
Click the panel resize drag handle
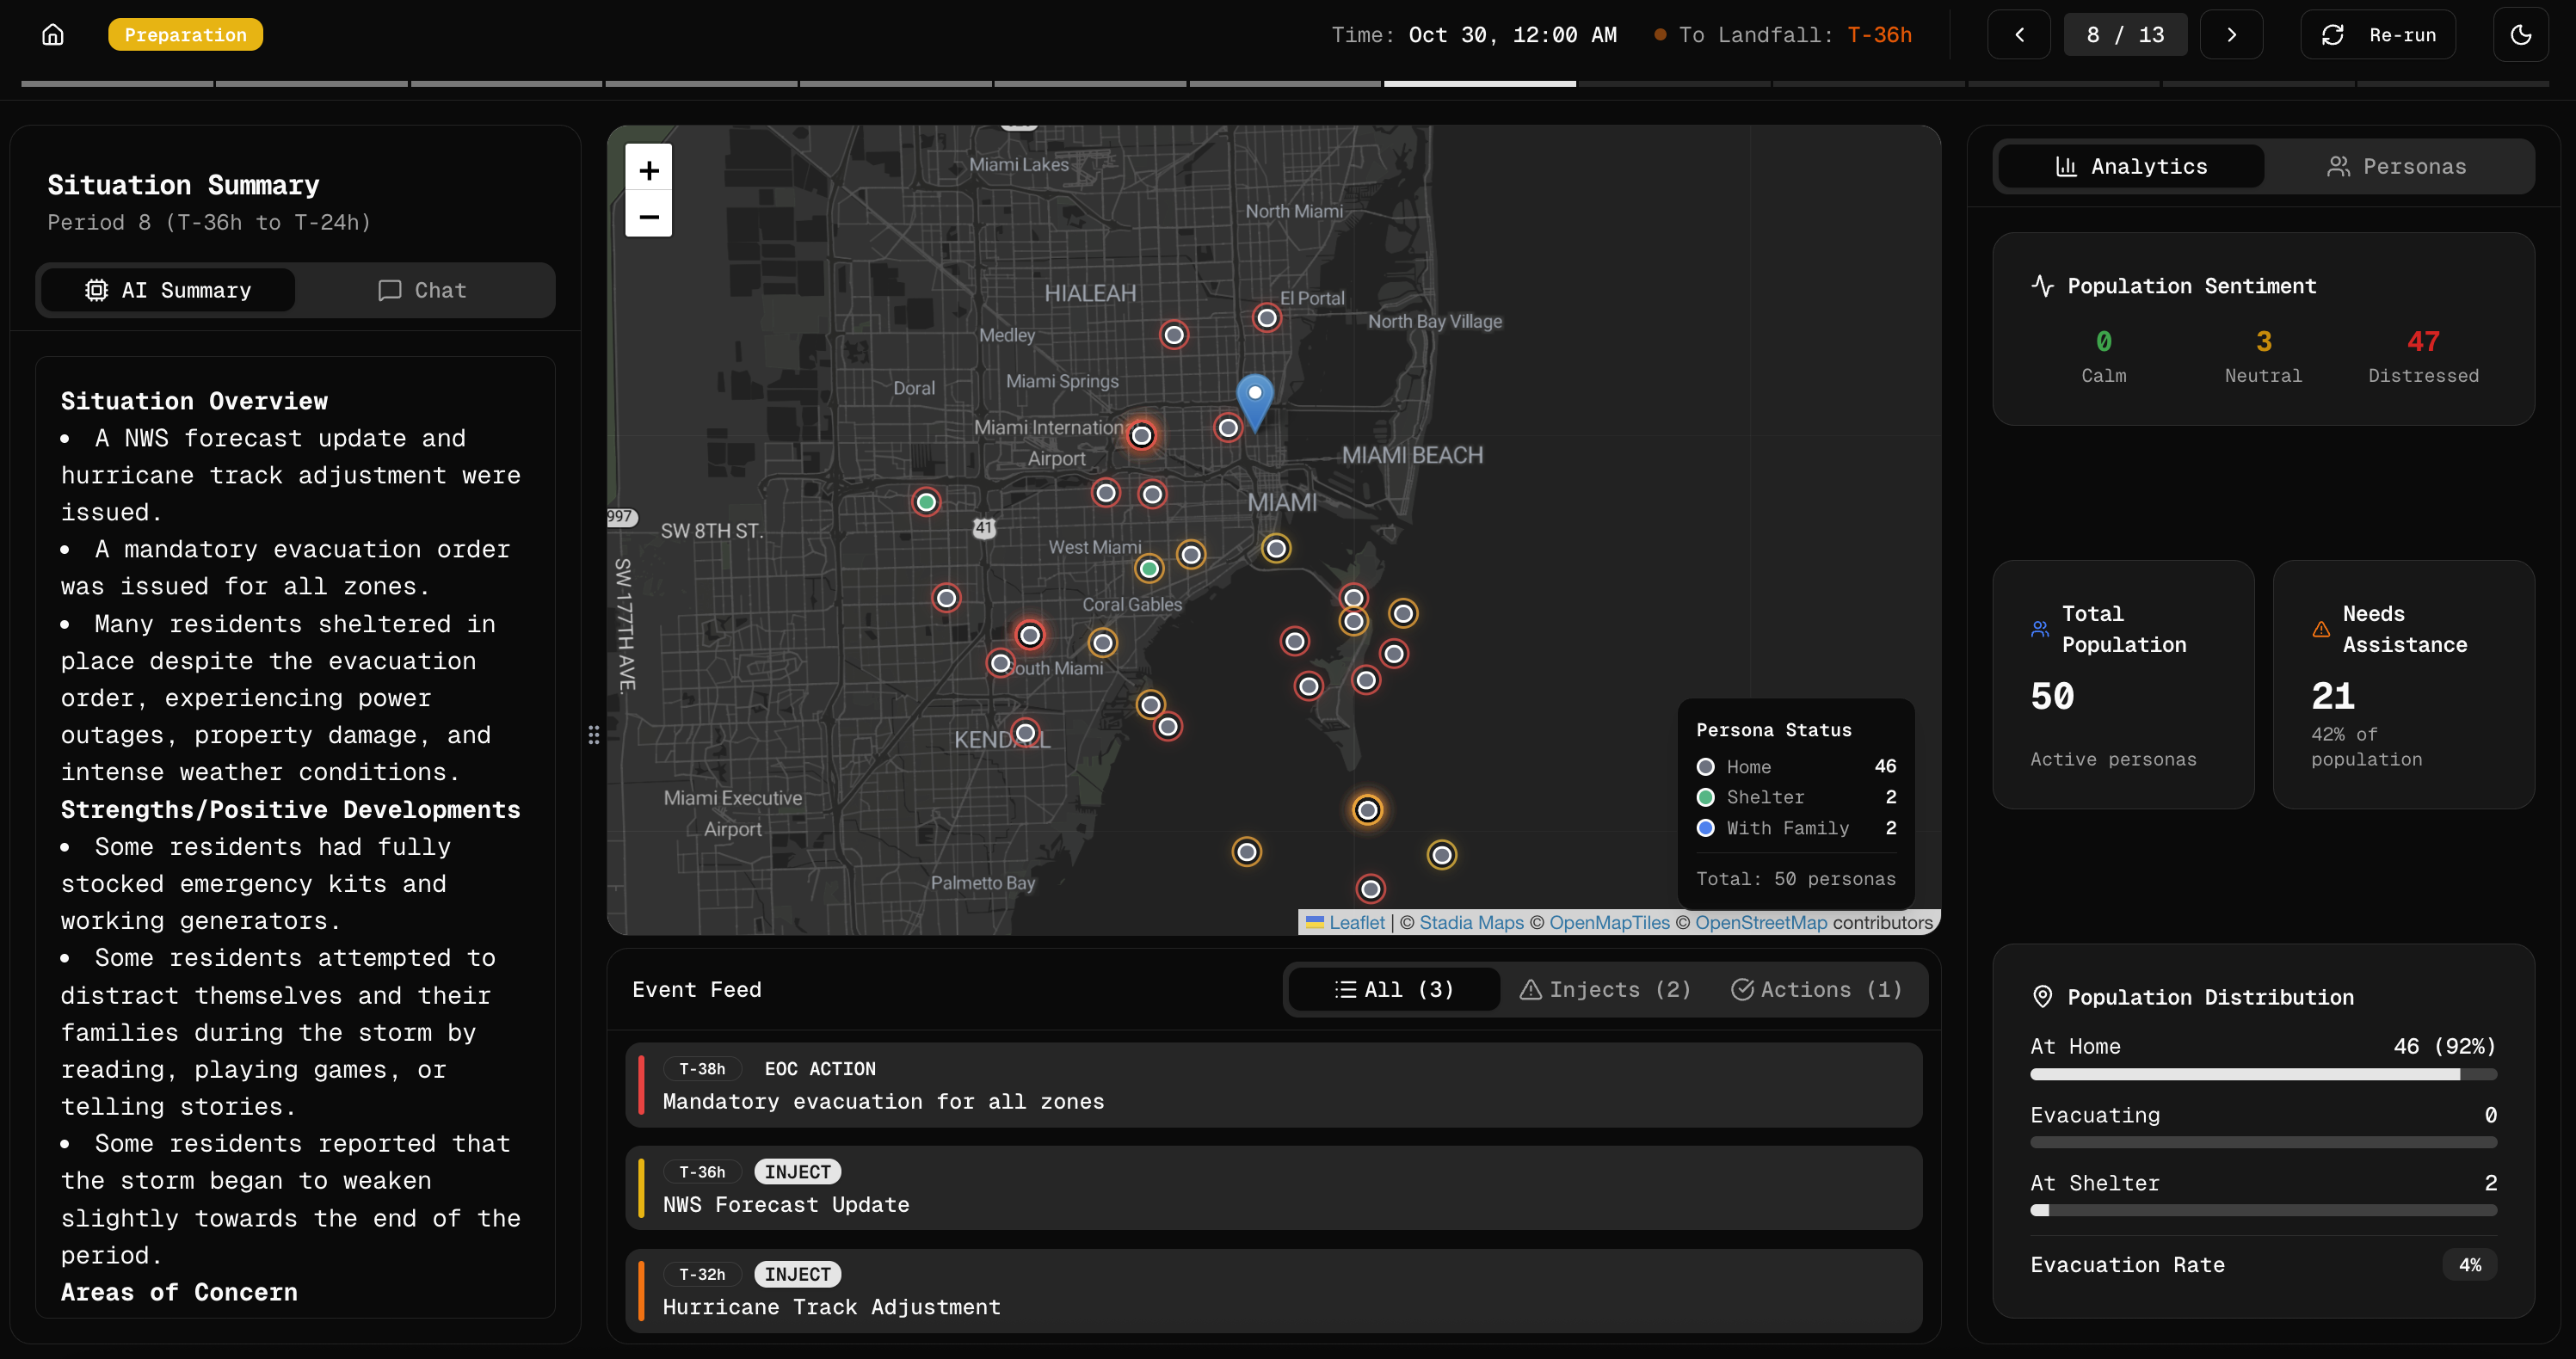pyautogui.click(x=594, y=735)
